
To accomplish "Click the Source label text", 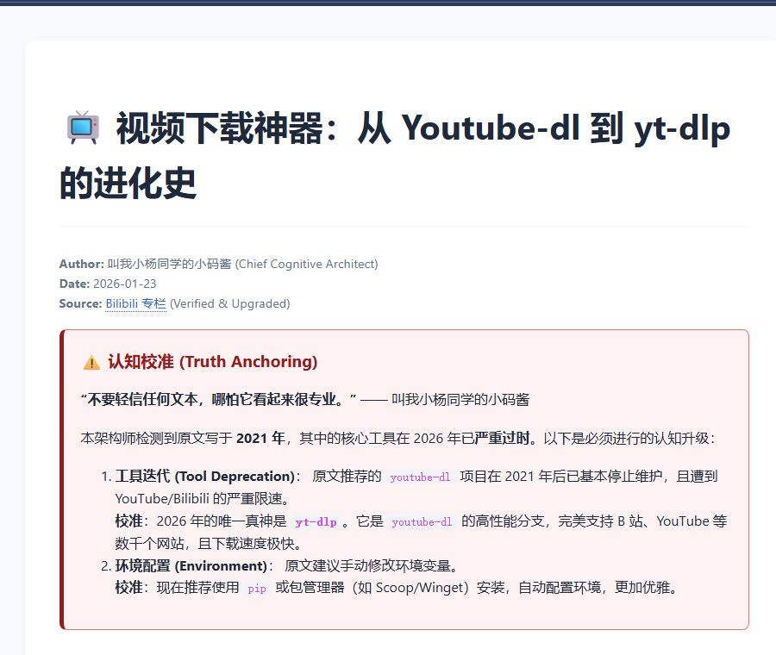I will (x=80, y=303).
